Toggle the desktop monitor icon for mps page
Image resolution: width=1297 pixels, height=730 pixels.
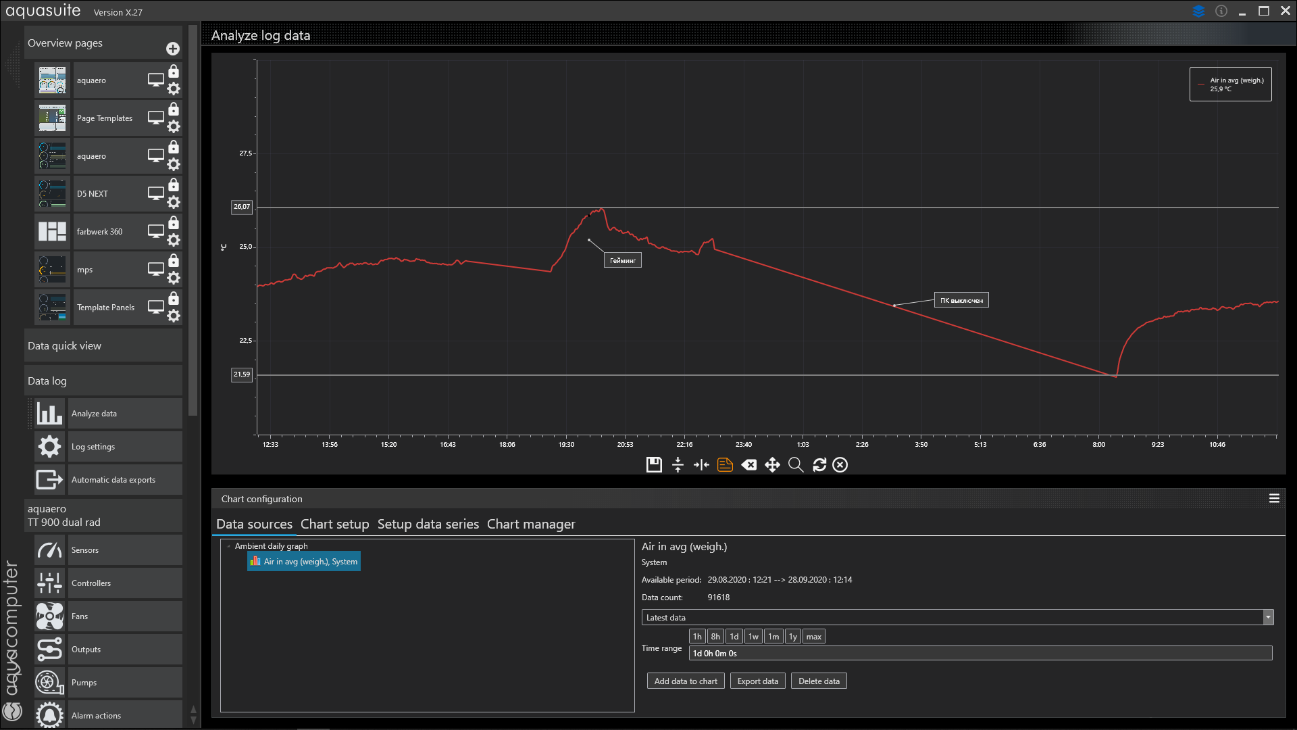[156, 269]
